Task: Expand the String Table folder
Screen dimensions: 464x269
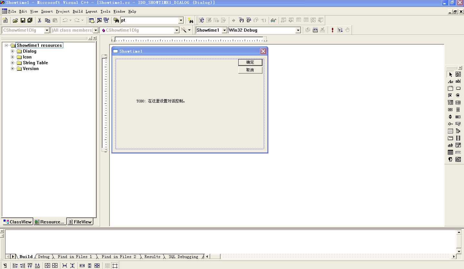Action: [13, 63]
